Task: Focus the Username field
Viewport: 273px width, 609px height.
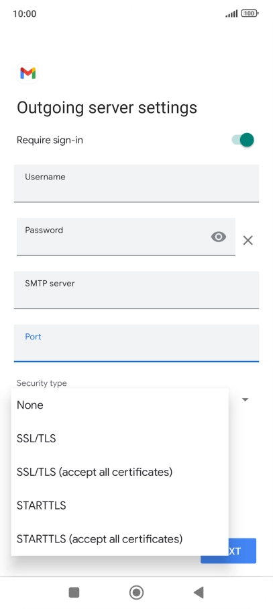Action: coord(137,184)
